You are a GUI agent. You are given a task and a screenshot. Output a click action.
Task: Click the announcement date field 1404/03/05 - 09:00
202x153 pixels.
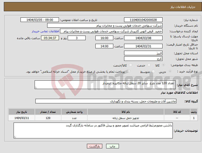pyautogui.click(x=40, y=20)
